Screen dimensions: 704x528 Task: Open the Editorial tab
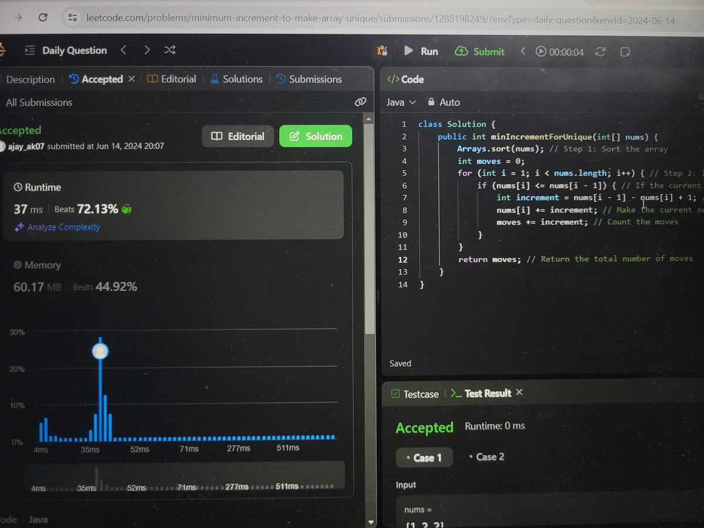point(171,79)
